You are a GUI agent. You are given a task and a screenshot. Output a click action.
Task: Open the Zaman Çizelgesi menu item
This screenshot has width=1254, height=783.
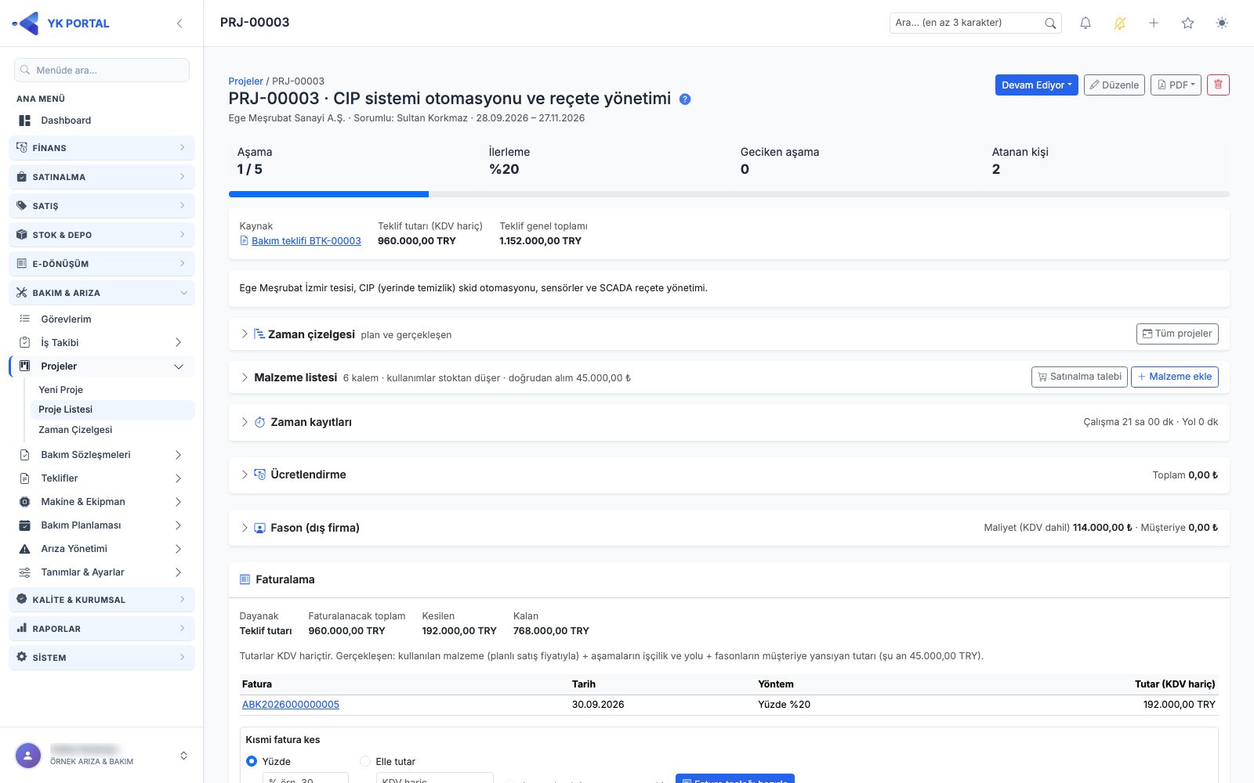point(75,430)
